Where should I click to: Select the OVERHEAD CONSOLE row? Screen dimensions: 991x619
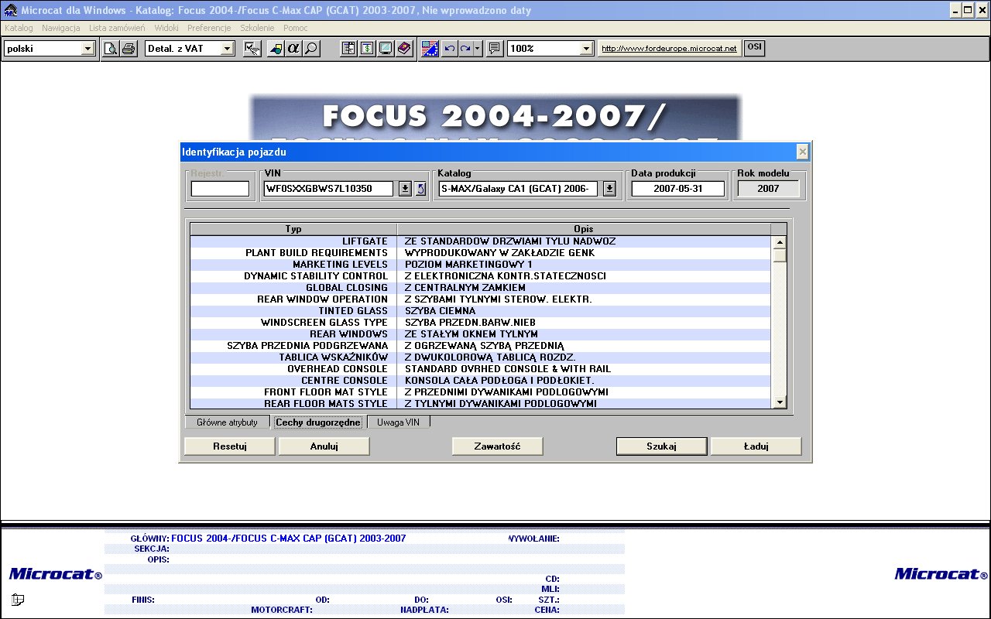[x=481, y=369]
